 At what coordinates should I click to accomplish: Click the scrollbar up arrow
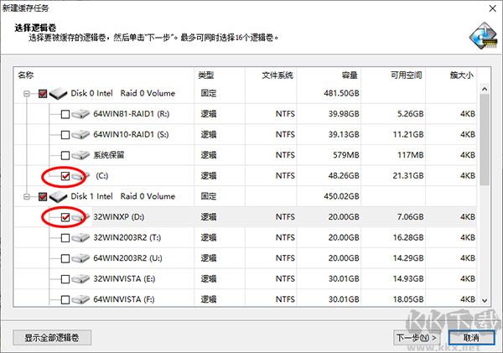click(485, 89)
